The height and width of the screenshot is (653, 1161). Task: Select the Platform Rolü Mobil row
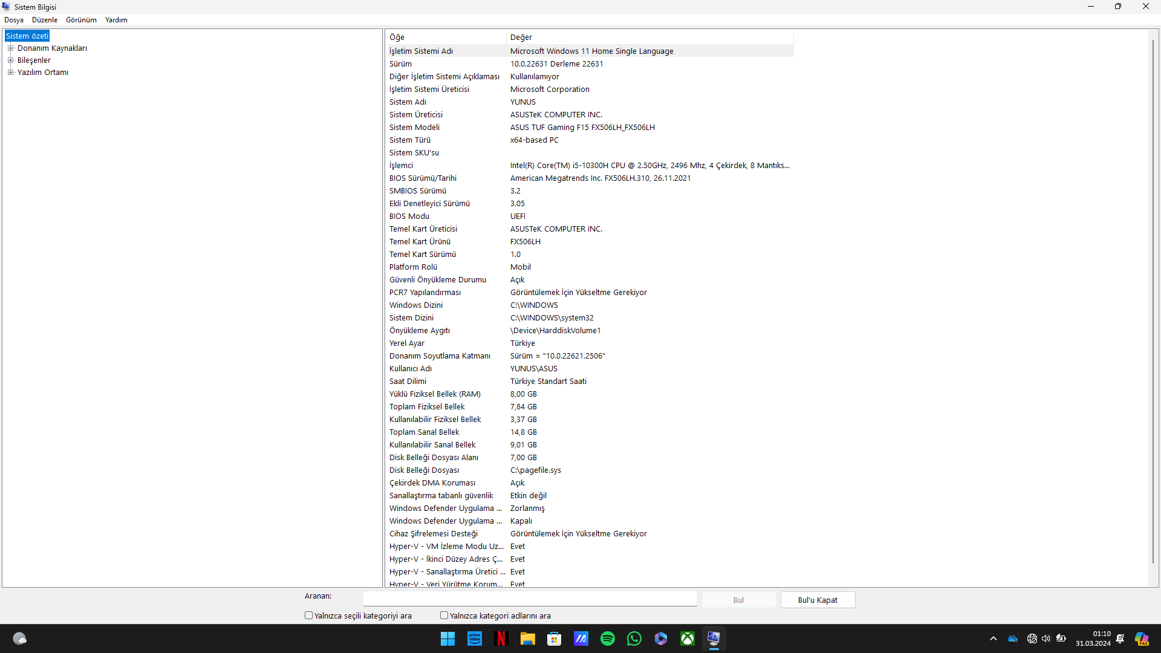(590, 267)
